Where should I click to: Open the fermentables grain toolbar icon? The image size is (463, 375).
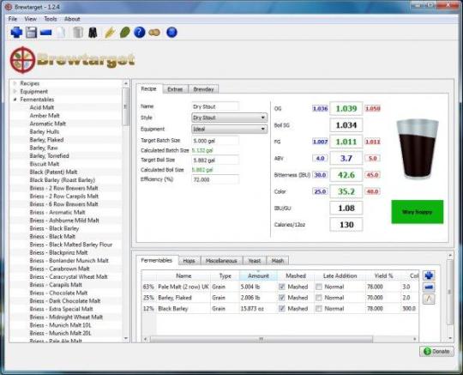109,33
